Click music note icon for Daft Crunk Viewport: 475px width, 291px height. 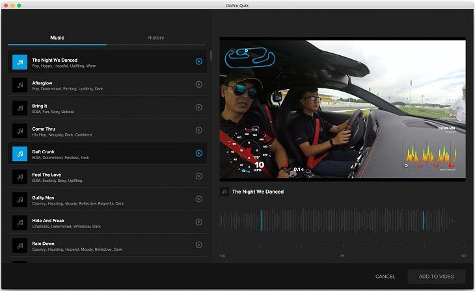20,154
